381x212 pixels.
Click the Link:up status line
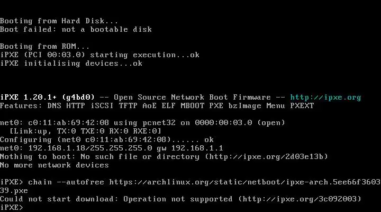point(85,131)
